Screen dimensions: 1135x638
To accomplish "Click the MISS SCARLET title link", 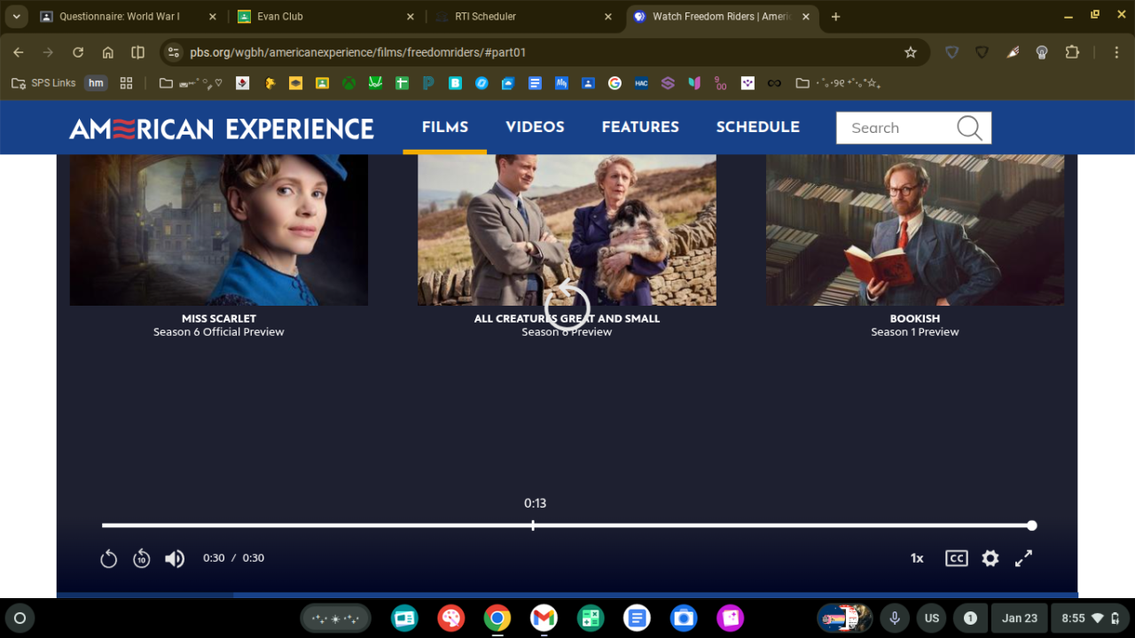I will tap(219, 318).
